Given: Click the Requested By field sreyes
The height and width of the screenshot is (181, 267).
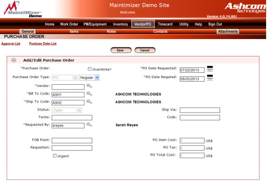Looking at the screenshot, I should [x=68, y=126].
